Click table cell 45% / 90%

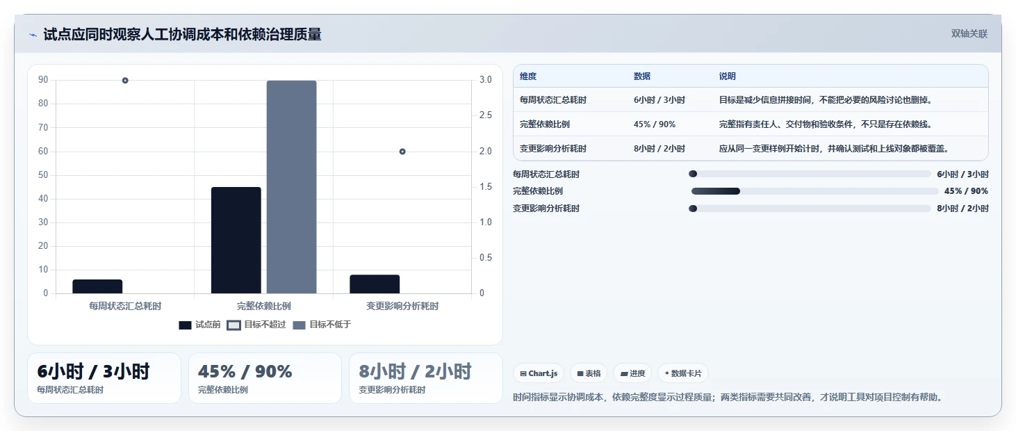(x=655, y=124)
